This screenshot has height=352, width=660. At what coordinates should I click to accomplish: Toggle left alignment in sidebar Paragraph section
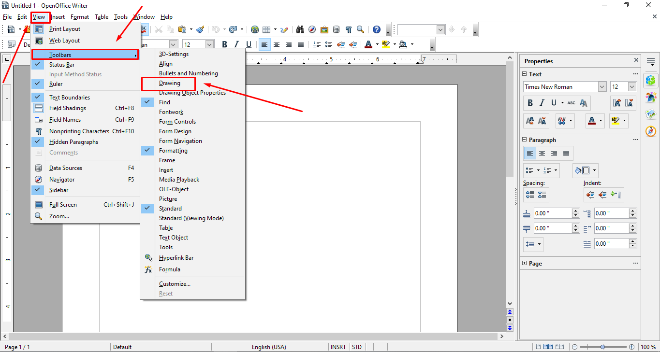[x=530, y=154]
